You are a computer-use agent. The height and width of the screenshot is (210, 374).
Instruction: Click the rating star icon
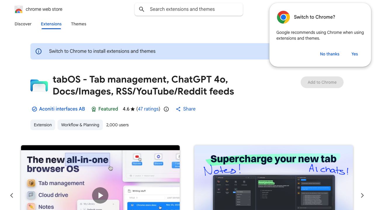[x=133, y=109]
